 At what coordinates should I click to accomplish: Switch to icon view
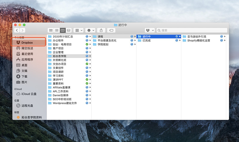pos(51,30)
